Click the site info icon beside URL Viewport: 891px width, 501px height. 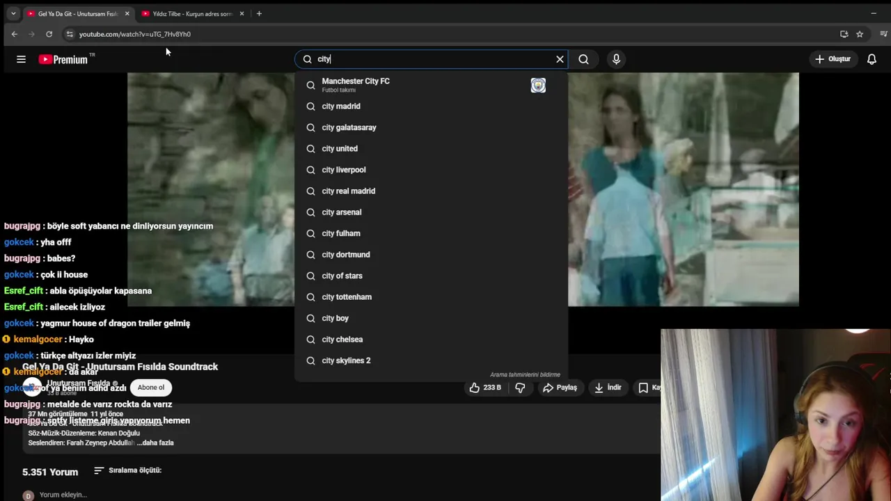69,34
